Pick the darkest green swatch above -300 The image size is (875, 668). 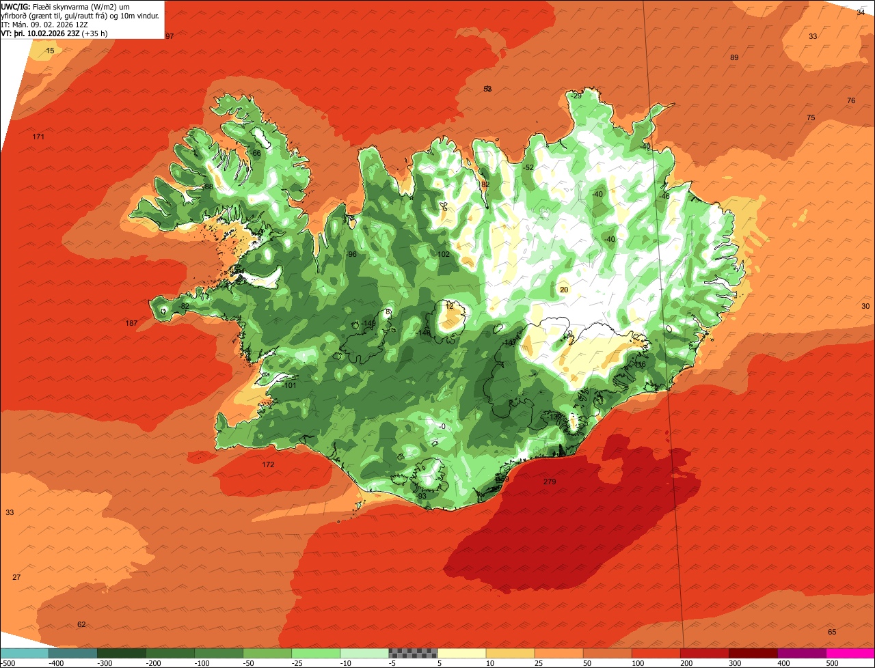coord(122,653)
